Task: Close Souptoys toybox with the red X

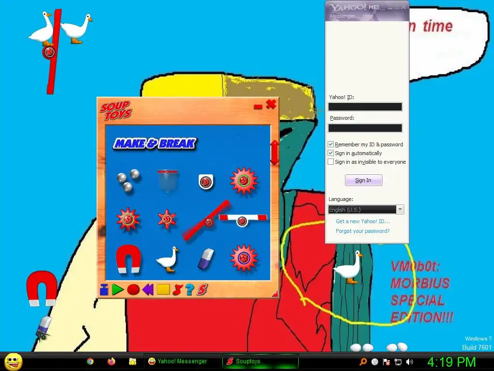Action: tap(271, 104)
